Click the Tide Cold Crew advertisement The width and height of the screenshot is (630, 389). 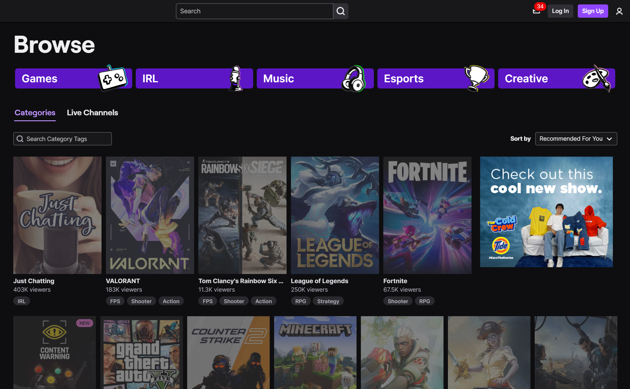click(x=546, y=212)
